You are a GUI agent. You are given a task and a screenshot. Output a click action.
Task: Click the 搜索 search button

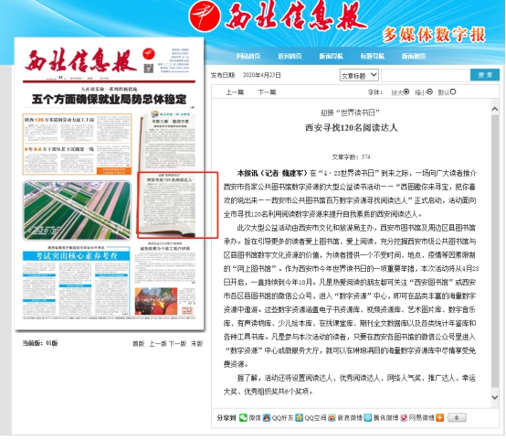pos(485,75)
